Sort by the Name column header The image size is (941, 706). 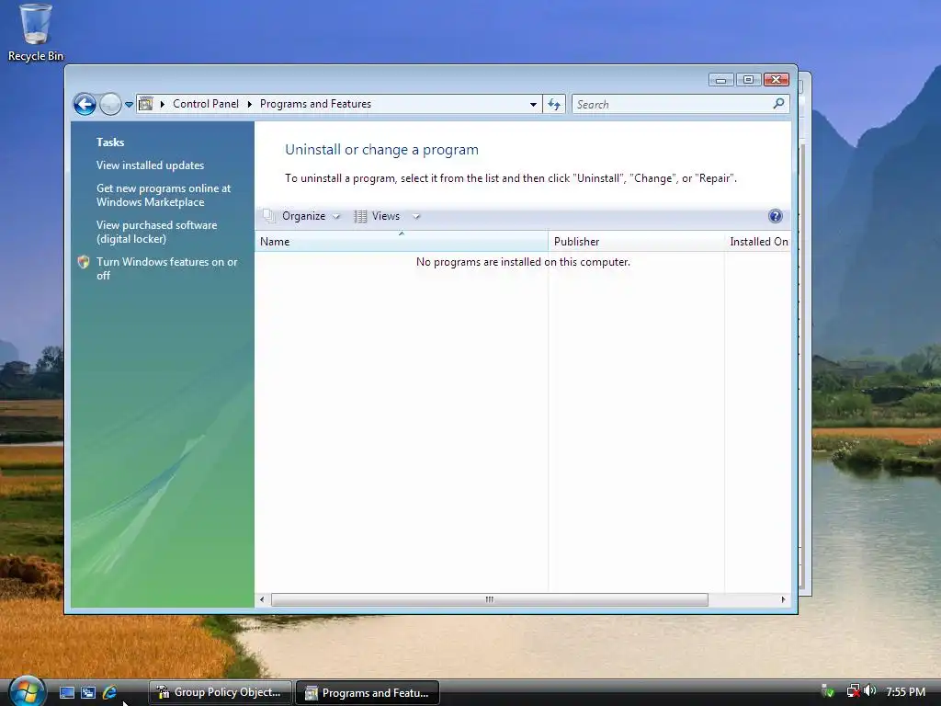[401, 242]
